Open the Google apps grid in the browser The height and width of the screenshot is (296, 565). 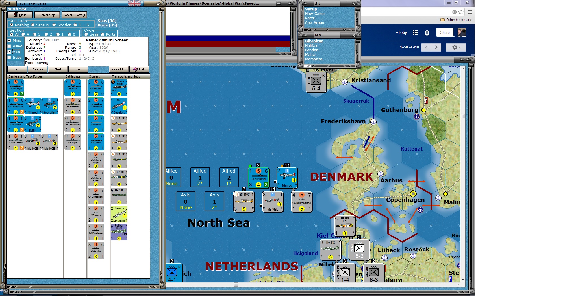click(x=415, y=33)
